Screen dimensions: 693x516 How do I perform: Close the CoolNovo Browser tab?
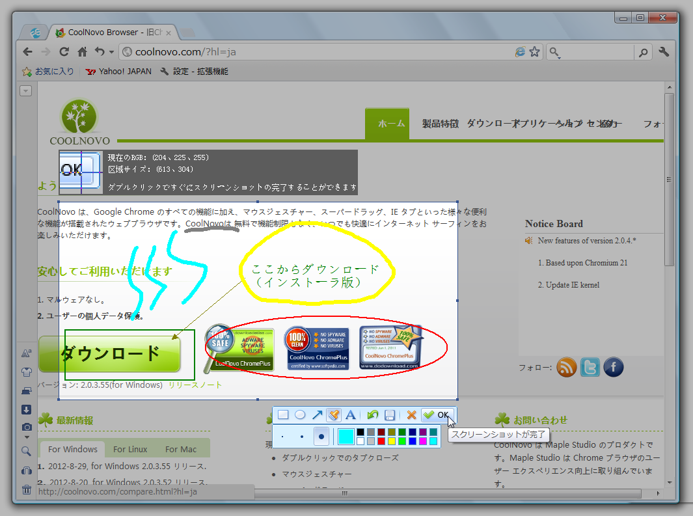click(x=169, y=33)
